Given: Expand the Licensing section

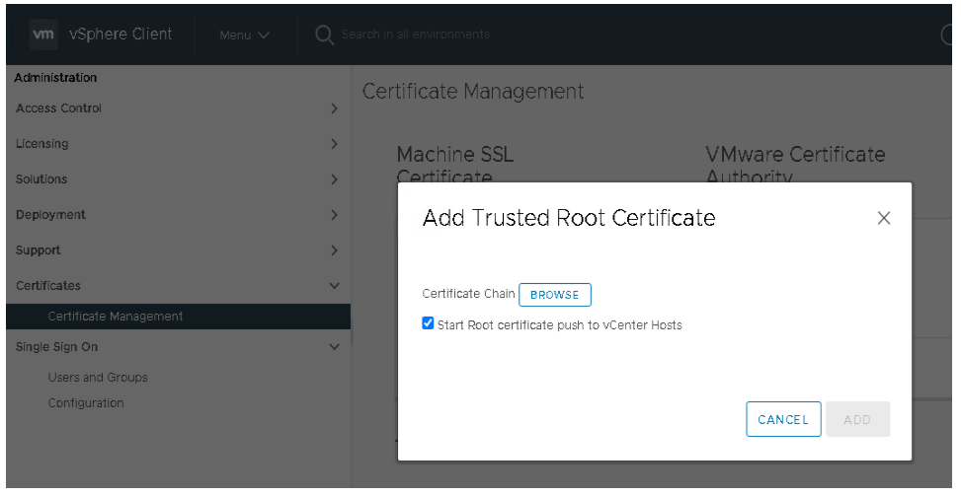Looking at the screenshot, I should pos(178,144).
